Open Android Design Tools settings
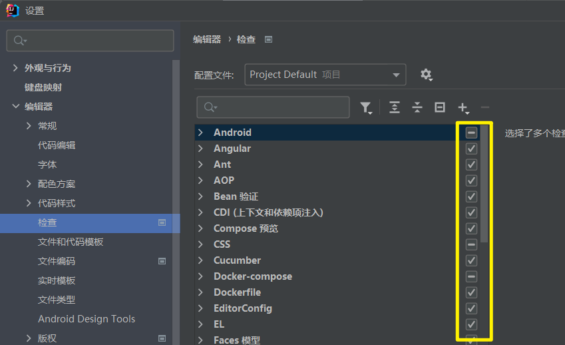The width and height of the screenshot is (565, 345). [87, 319]
